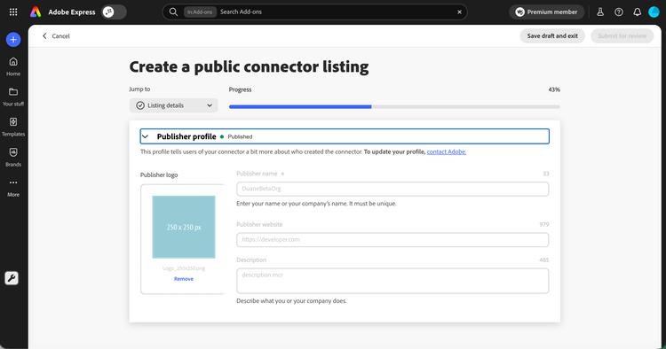Click the Publisher website field
Image resolution: width=666 pixels, height=349 pixels.
pyautogui.click(x=392, y=240)
